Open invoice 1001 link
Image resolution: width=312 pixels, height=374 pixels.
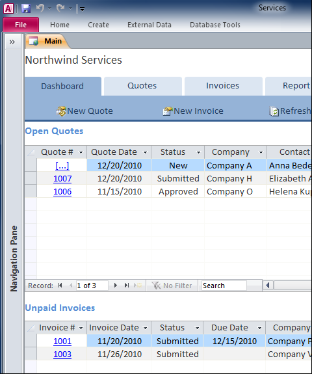click(62, 341)
